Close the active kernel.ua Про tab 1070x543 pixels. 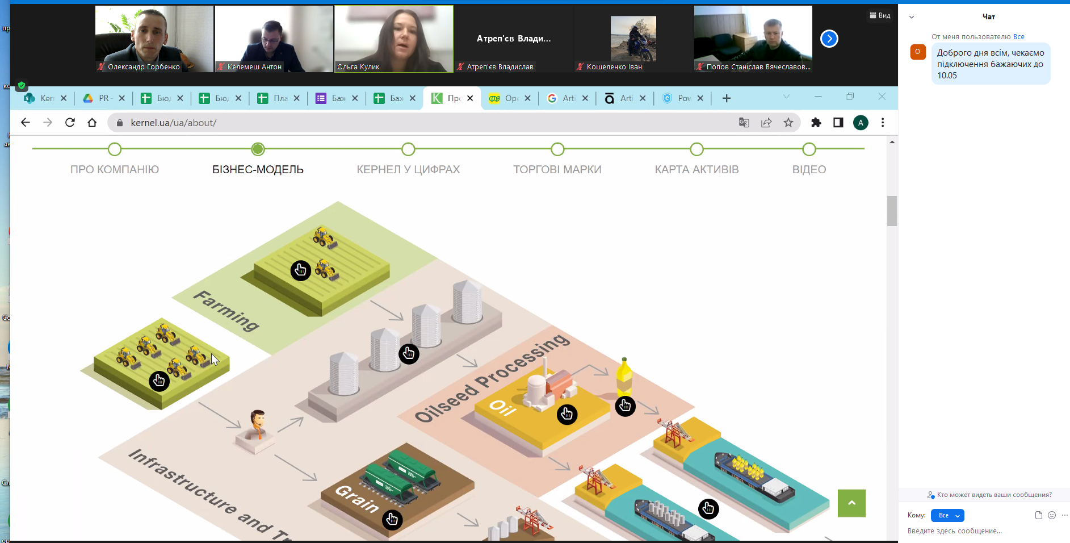[470, 98]
